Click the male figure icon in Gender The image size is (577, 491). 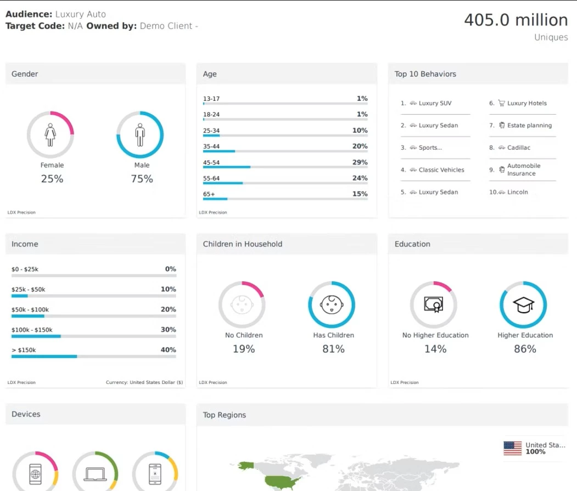click(140, 134)
